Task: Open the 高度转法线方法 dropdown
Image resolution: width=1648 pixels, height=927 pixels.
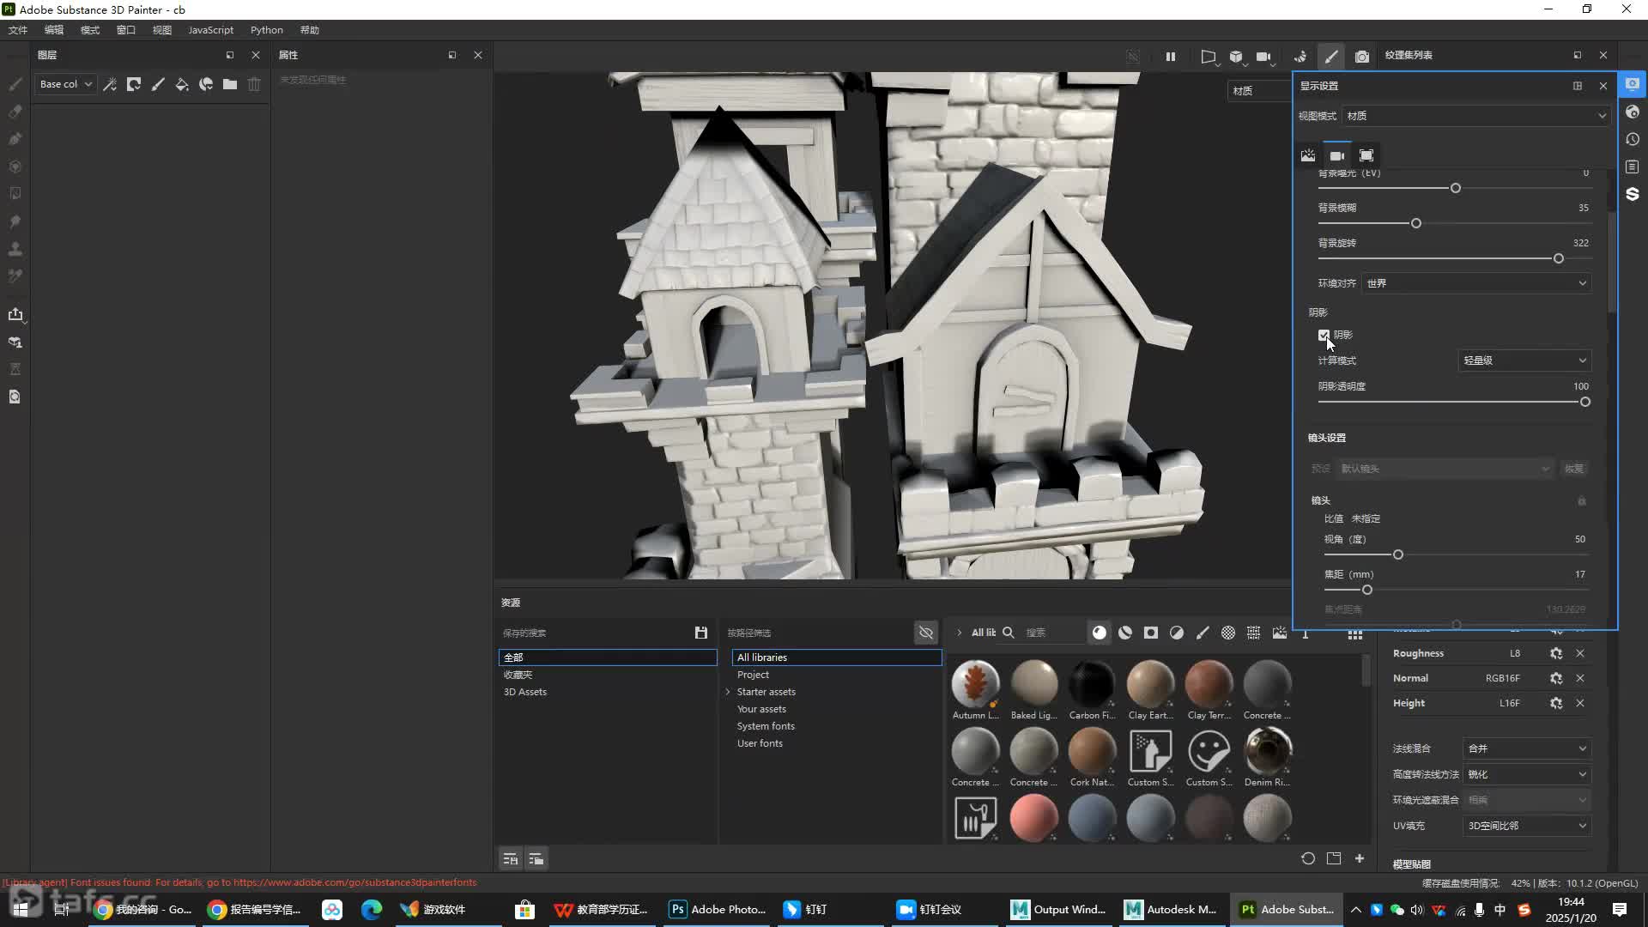Action: [x=1527, y=774]
